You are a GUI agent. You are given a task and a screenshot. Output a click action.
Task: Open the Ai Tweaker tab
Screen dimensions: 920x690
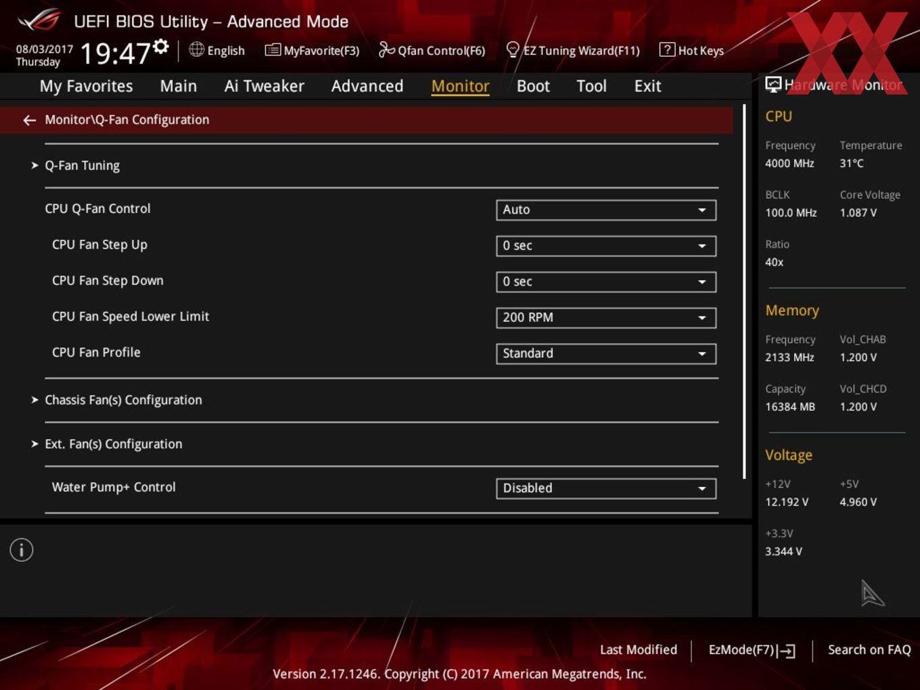coord(264,86)
